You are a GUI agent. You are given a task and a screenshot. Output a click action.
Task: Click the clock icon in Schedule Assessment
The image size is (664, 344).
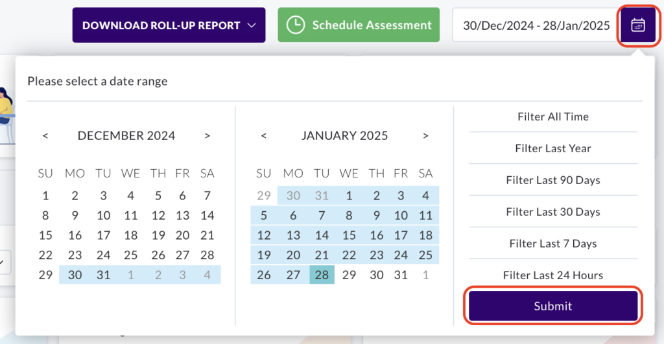[295, 25]
